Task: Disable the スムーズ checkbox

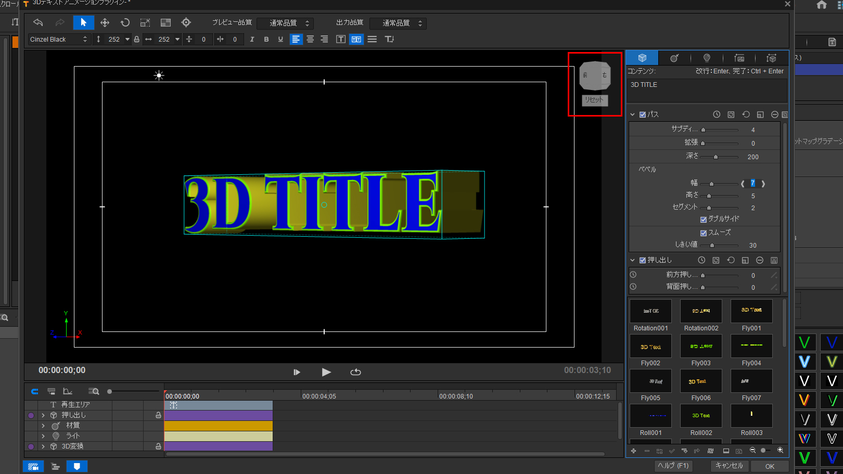Action: coord(704,232)
